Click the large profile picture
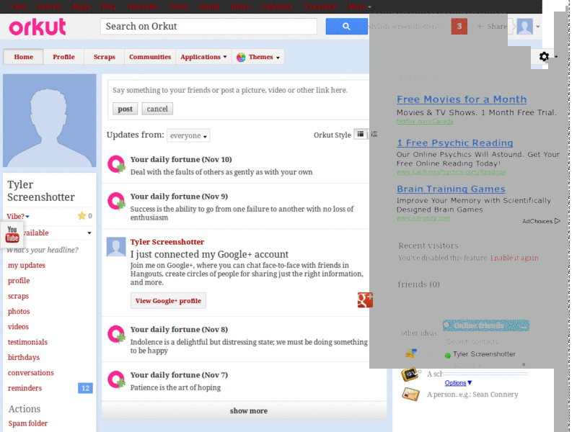Image resolution: width=577 pixels, height=432 pixels. click(x=50, y=120)
